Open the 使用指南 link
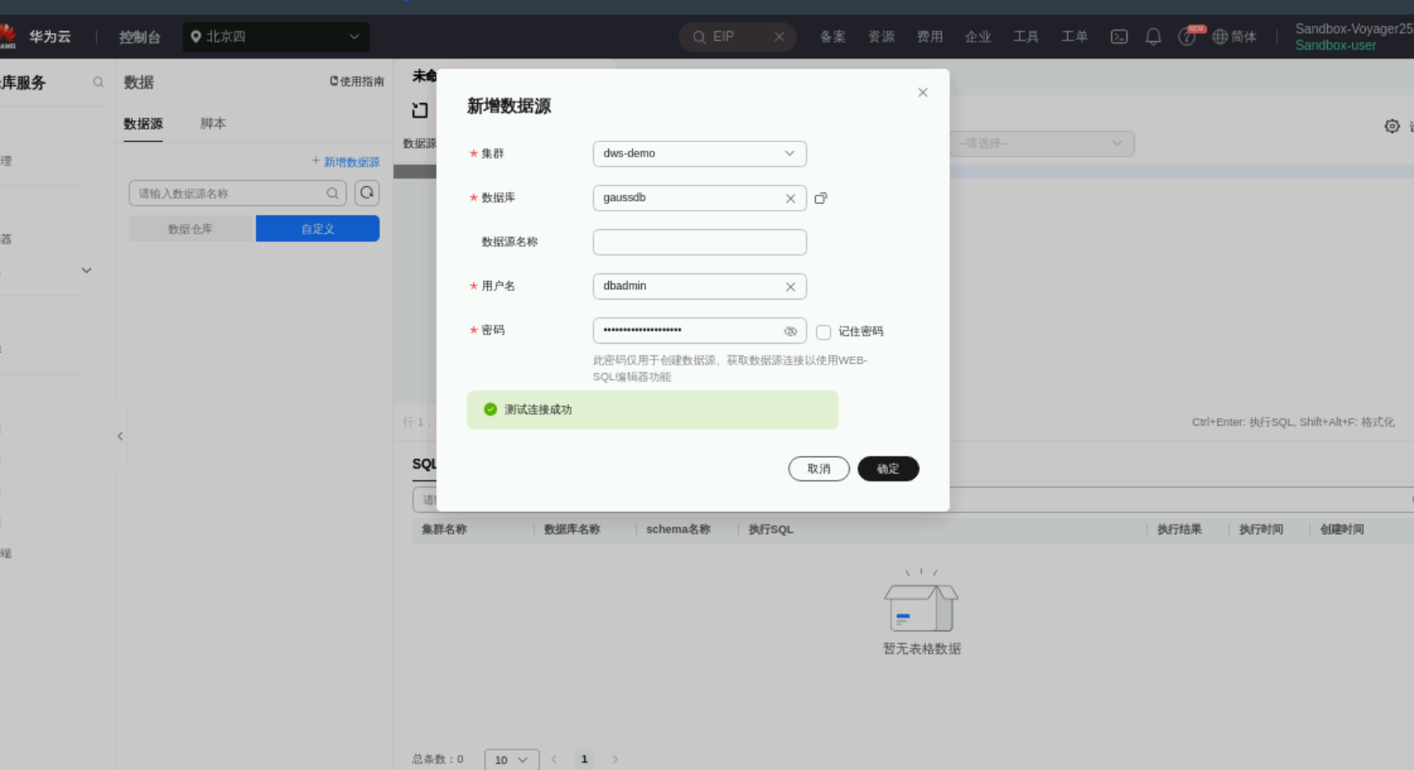 [357, 81]
